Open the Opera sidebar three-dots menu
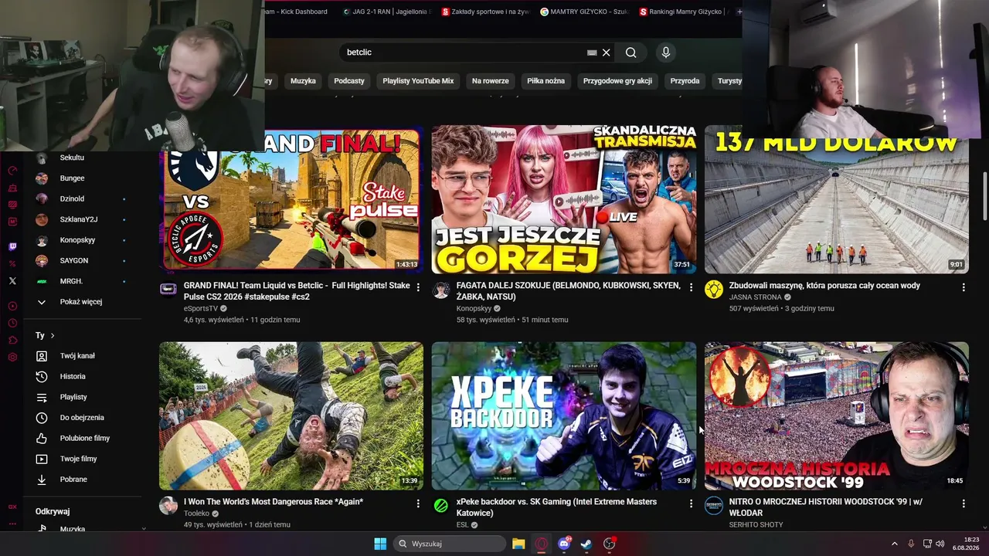Screen dimensions: 989x556 point(12,524)
